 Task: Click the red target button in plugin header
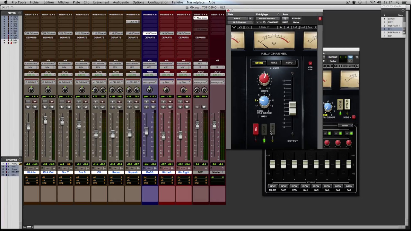pyautogui.click(x=320, y=19)
